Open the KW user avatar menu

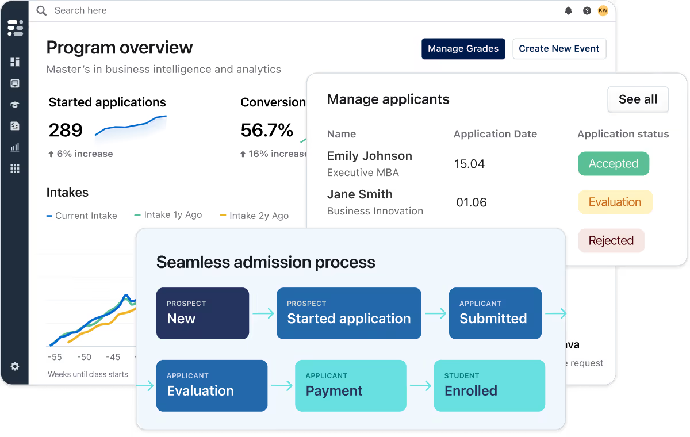click(x=603, y=10)
